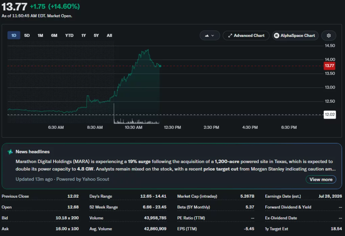Select the YTD range option
Screen dimensions: 345x236
click(69, 35)
